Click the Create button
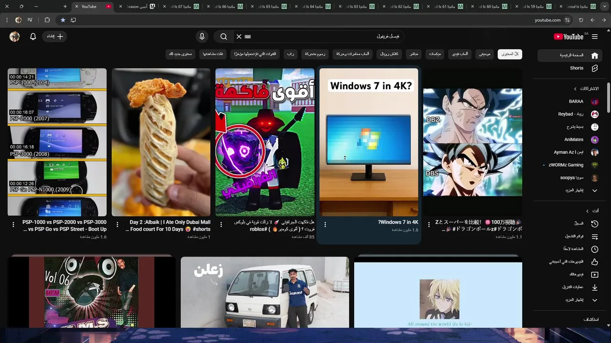The width and height of the screenshot is (611, 343). [x=55, y=37]
